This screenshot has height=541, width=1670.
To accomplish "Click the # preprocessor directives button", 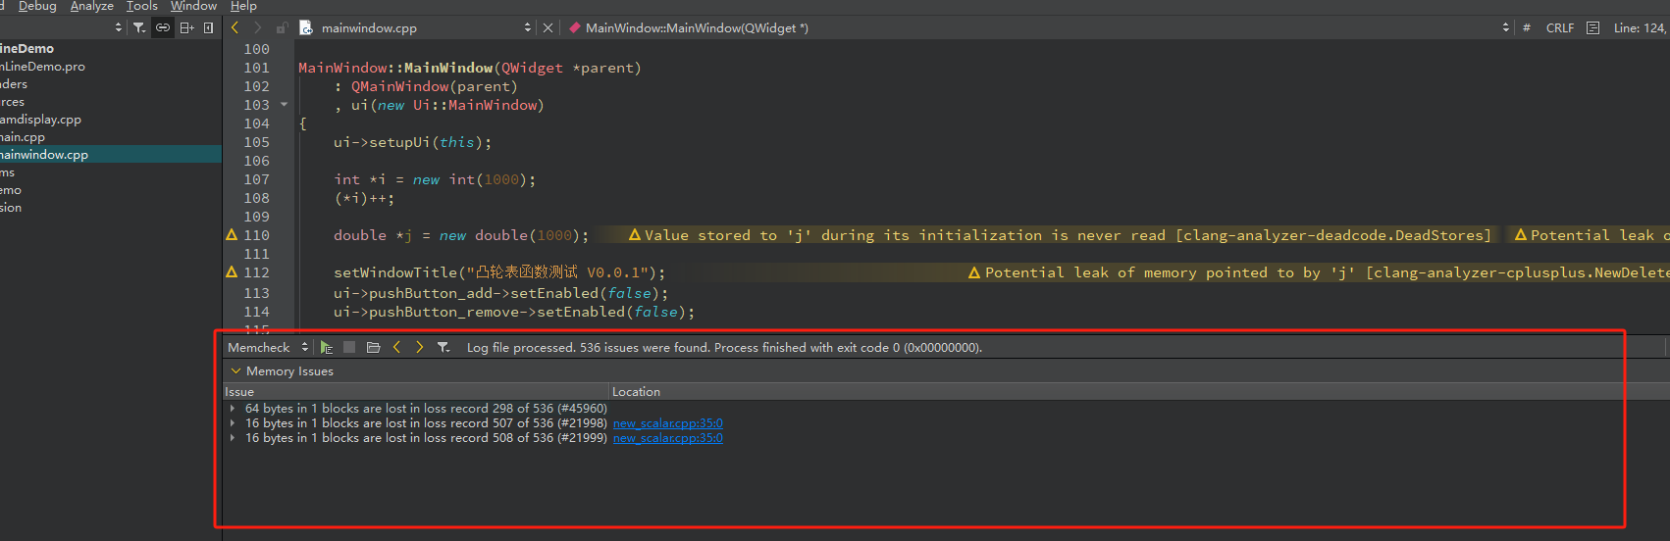I will 1527,28.
